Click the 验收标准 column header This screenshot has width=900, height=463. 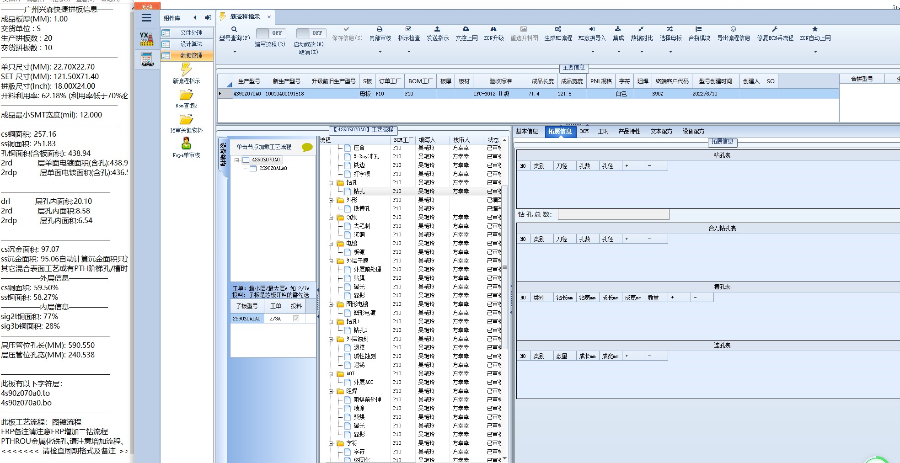(500, 81)
